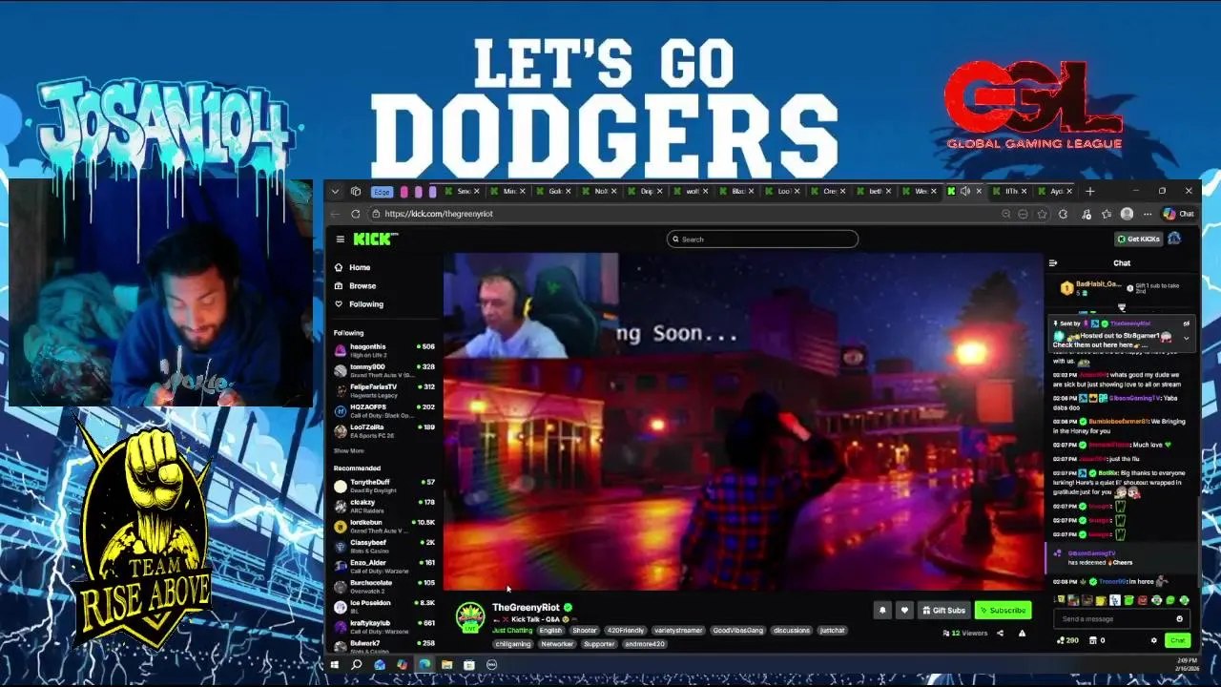Toggle the notification bell for TheGreenyRiot
The image size is (1221, 687).
[882, 611]
